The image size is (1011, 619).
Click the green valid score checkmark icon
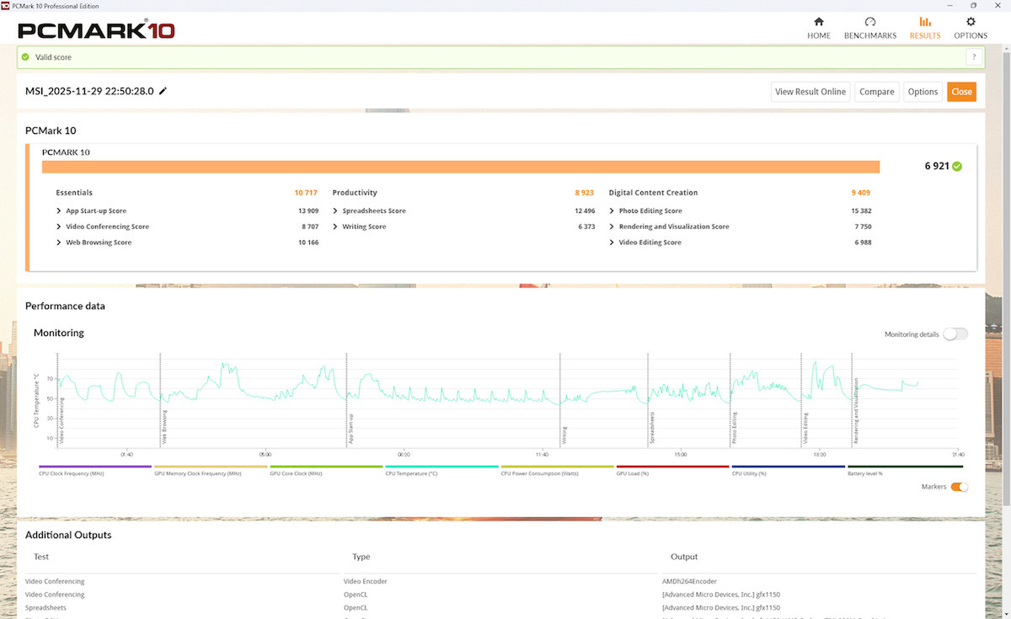click(x=25, y=57)
